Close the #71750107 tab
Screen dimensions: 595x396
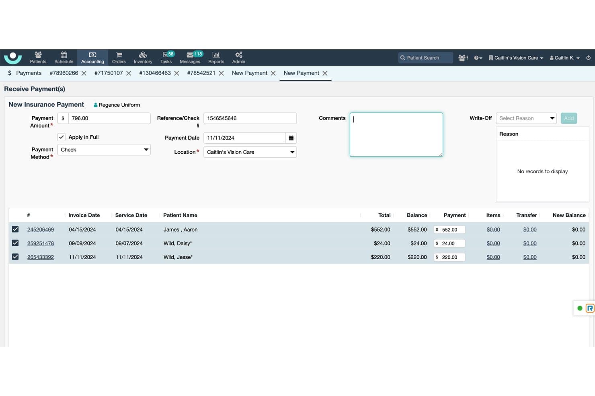click(x=129, y=73)
